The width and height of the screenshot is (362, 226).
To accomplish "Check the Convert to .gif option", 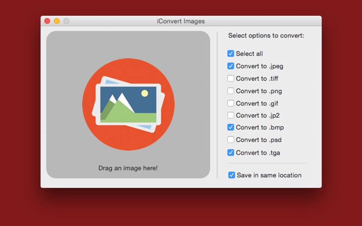I will (x=230, y=103).
